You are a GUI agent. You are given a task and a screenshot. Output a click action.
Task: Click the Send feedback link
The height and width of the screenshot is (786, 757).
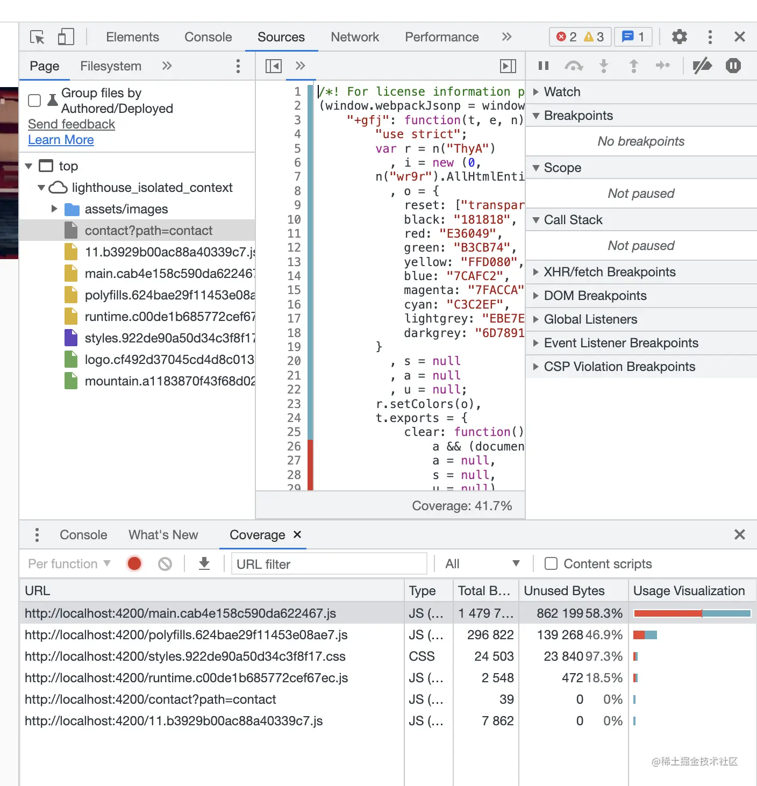[x=72, y=124]
